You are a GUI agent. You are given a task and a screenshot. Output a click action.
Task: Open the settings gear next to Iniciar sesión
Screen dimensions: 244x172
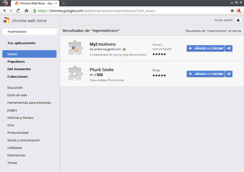(238, 20)
